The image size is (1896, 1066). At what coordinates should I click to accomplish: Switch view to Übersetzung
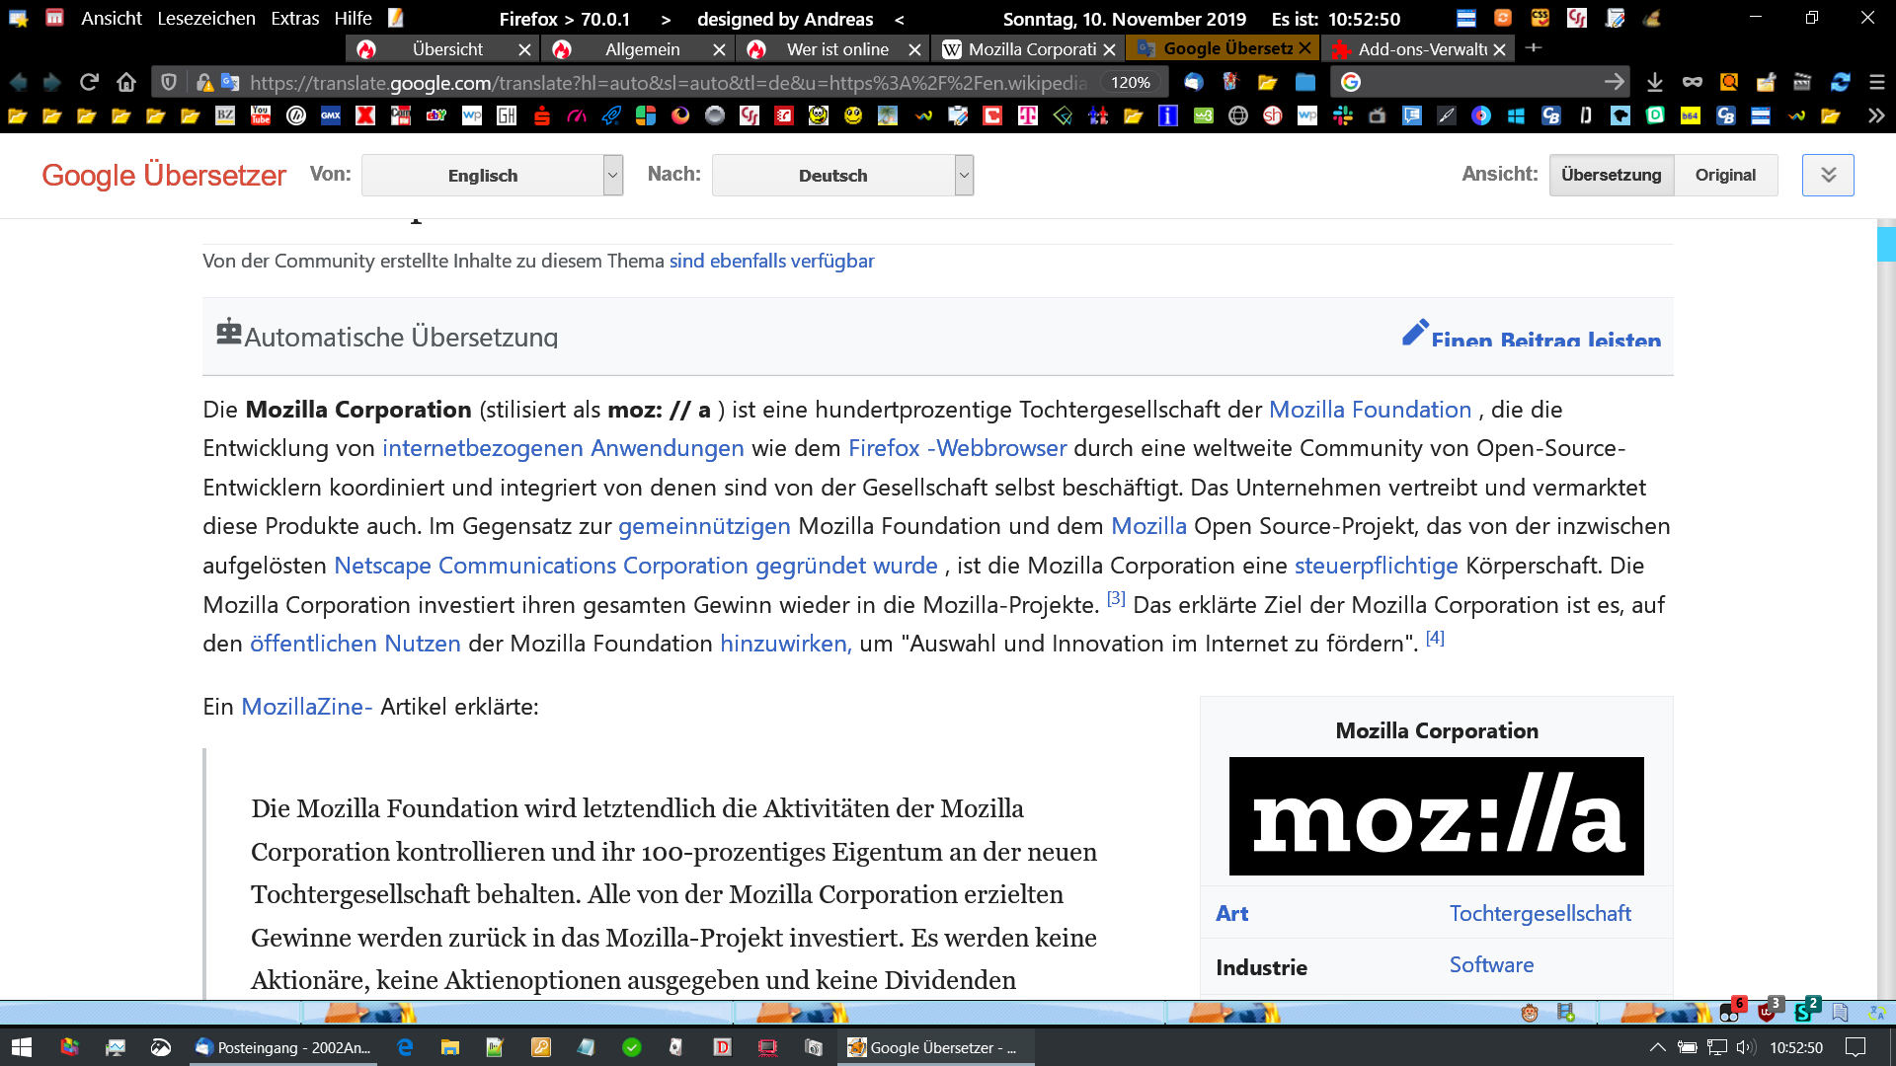(1611, 176)
